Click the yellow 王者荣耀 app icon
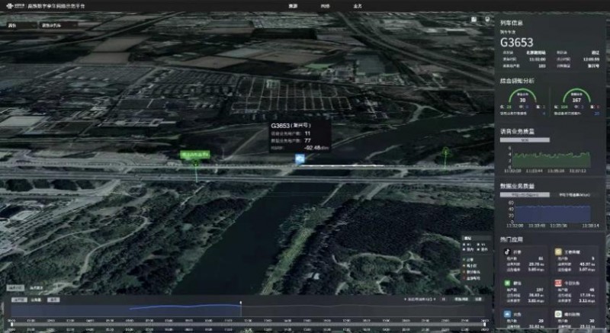The image size is (610, 333). [x=557, y=251]
